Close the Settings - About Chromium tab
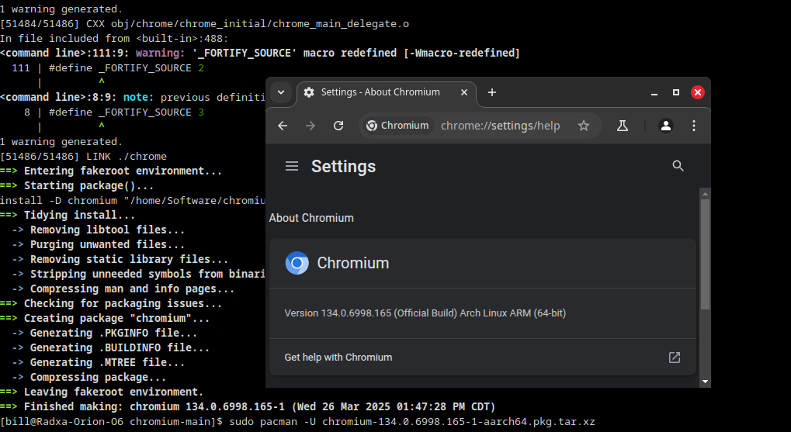Image resolution: width=791 pixels, height=432 pixels. pos(464,92)
